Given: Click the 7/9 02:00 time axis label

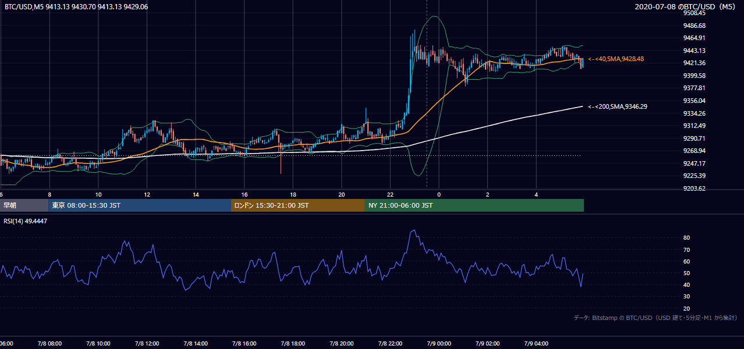Looking at the screenshot, I should pyautogui.click(x=488, y=344).
